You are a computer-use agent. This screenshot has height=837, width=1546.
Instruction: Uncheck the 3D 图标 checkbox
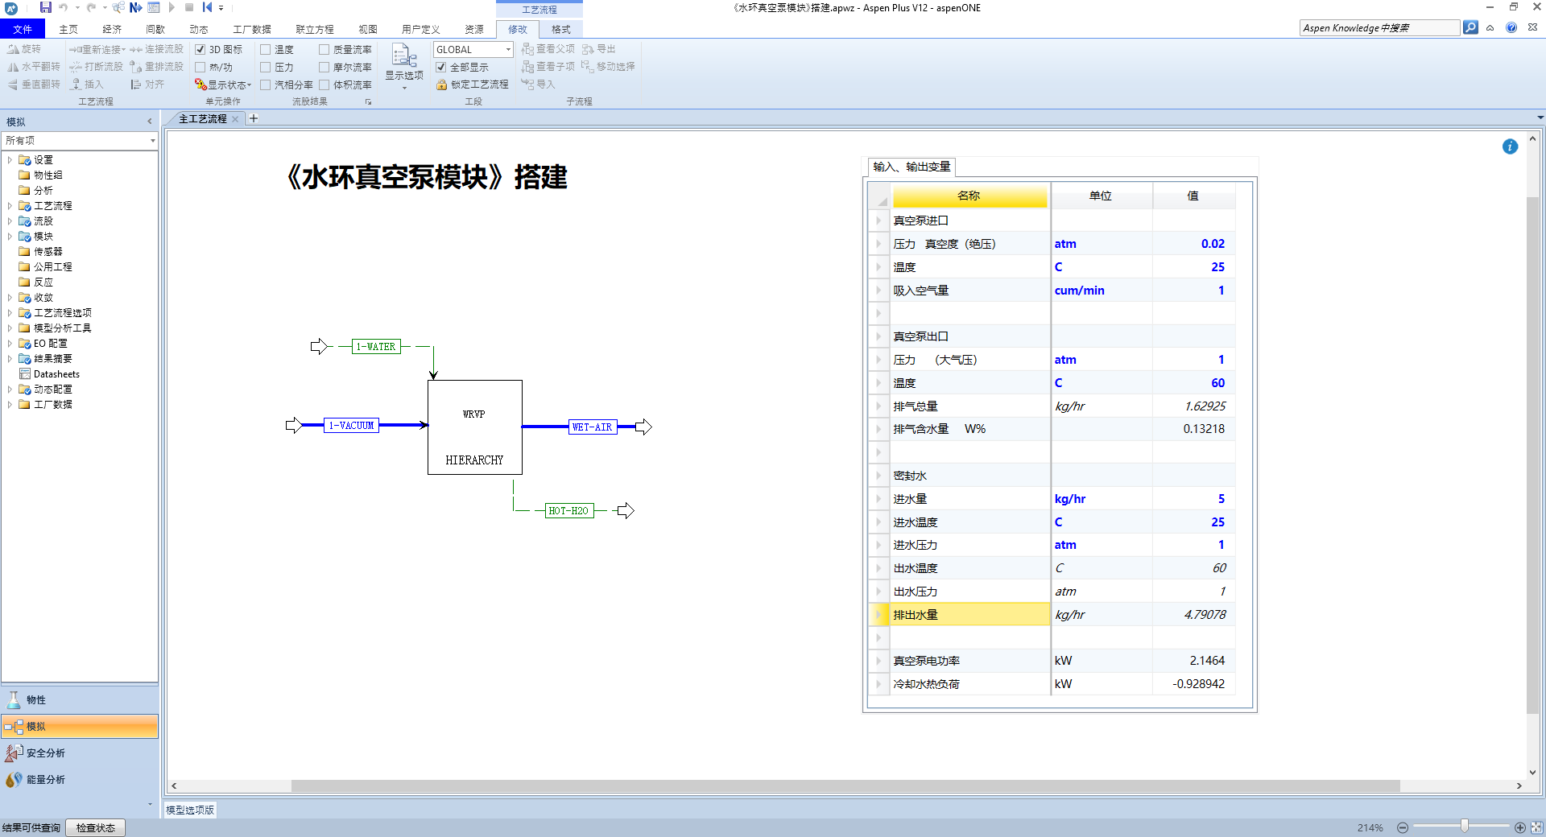pos(200,50)
